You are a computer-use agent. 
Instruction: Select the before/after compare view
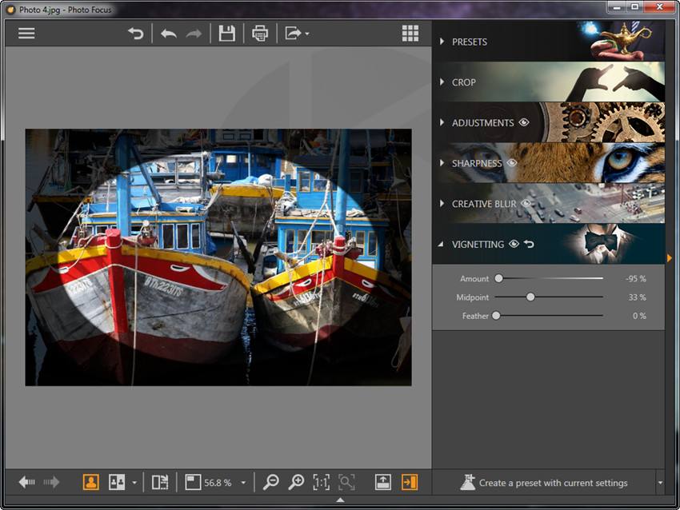tap(116, 482)
